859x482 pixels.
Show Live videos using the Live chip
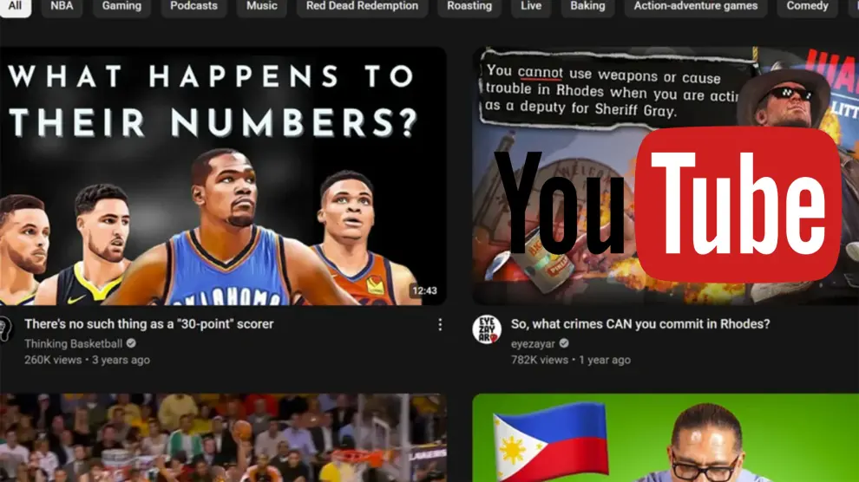point(531,6)
